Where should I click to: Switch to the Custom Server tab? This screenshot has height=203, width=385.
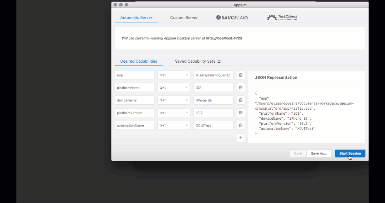coord(184,18)
